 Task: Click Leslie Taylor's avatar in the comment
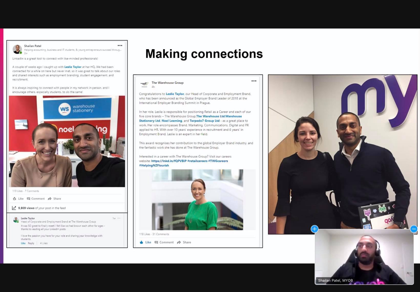[16, 220]
